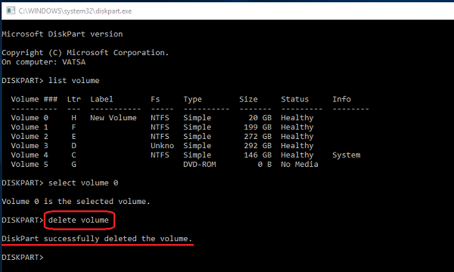Click the 'Size' column header

pos(248,99)
